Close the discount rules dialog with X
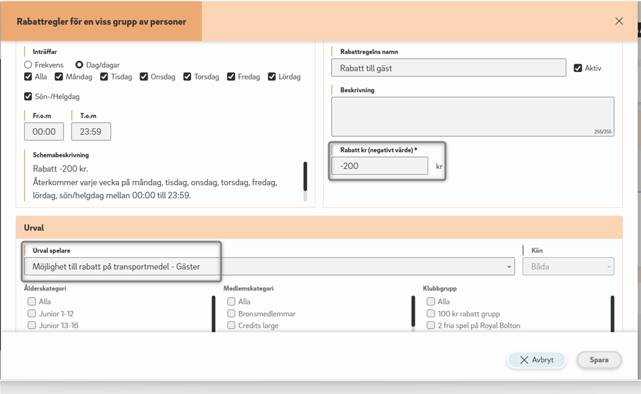641x394 pixels. click(619, 21)
